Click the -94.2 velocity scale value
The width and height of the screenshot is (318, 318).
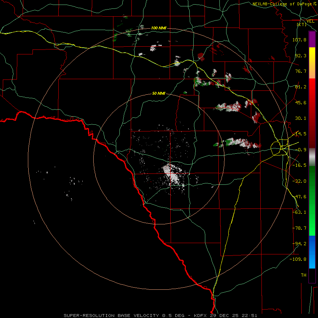299,244
